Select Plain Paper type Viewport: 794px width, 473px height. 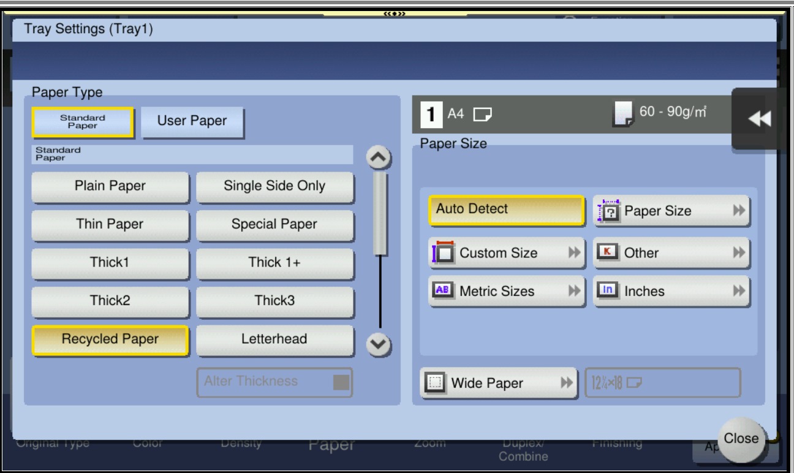[x=110, y=186]
